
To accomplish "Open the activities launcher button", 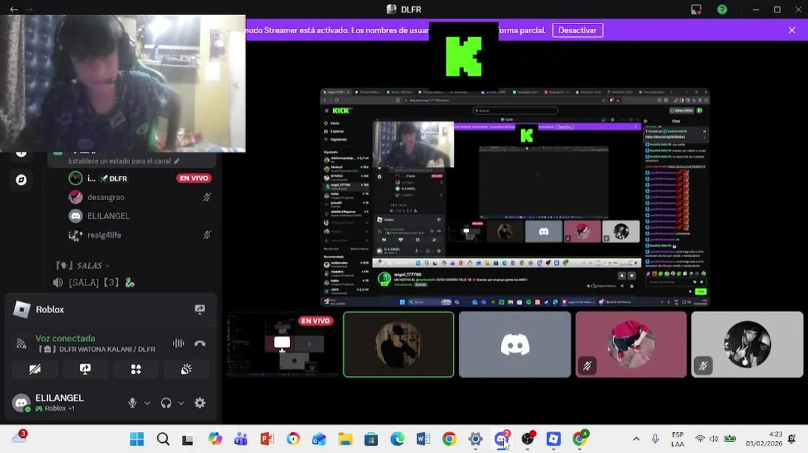I will [136, 369].
